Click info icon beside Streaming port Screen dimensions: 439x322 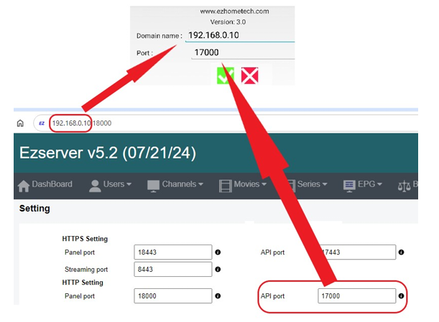218,269
